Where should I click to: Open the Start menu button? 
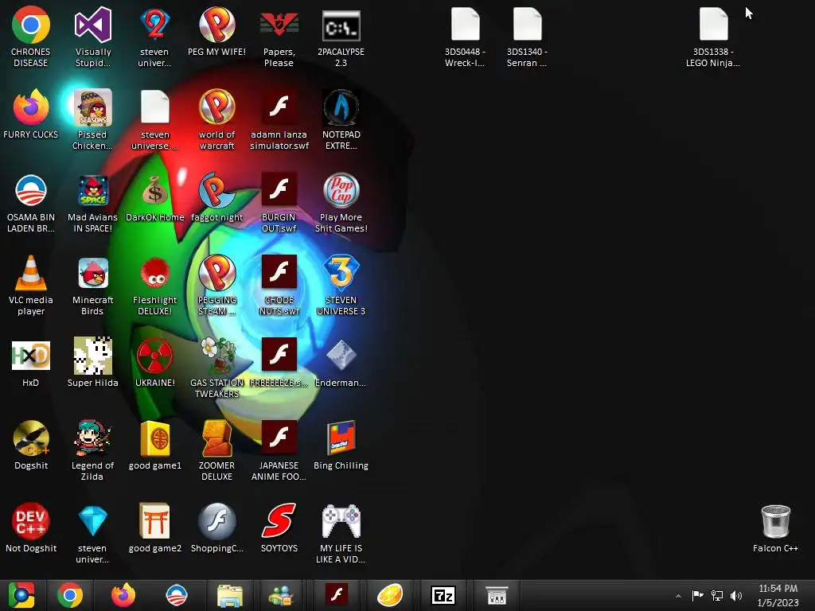click(21, 595)
